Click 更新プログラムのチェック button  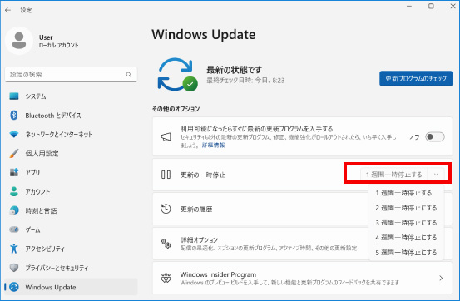click(416, 79)
